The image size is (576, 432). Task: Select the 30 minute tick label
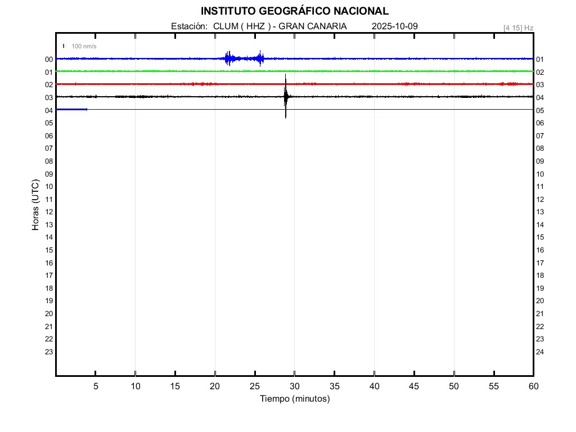click(294, 386)
